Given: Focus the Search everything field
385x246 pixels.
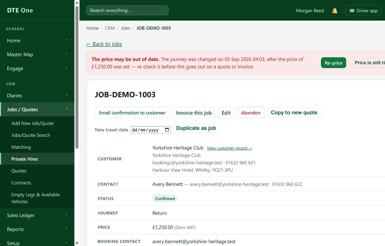Looking at the screenshot, I should [x=128, y=10].
